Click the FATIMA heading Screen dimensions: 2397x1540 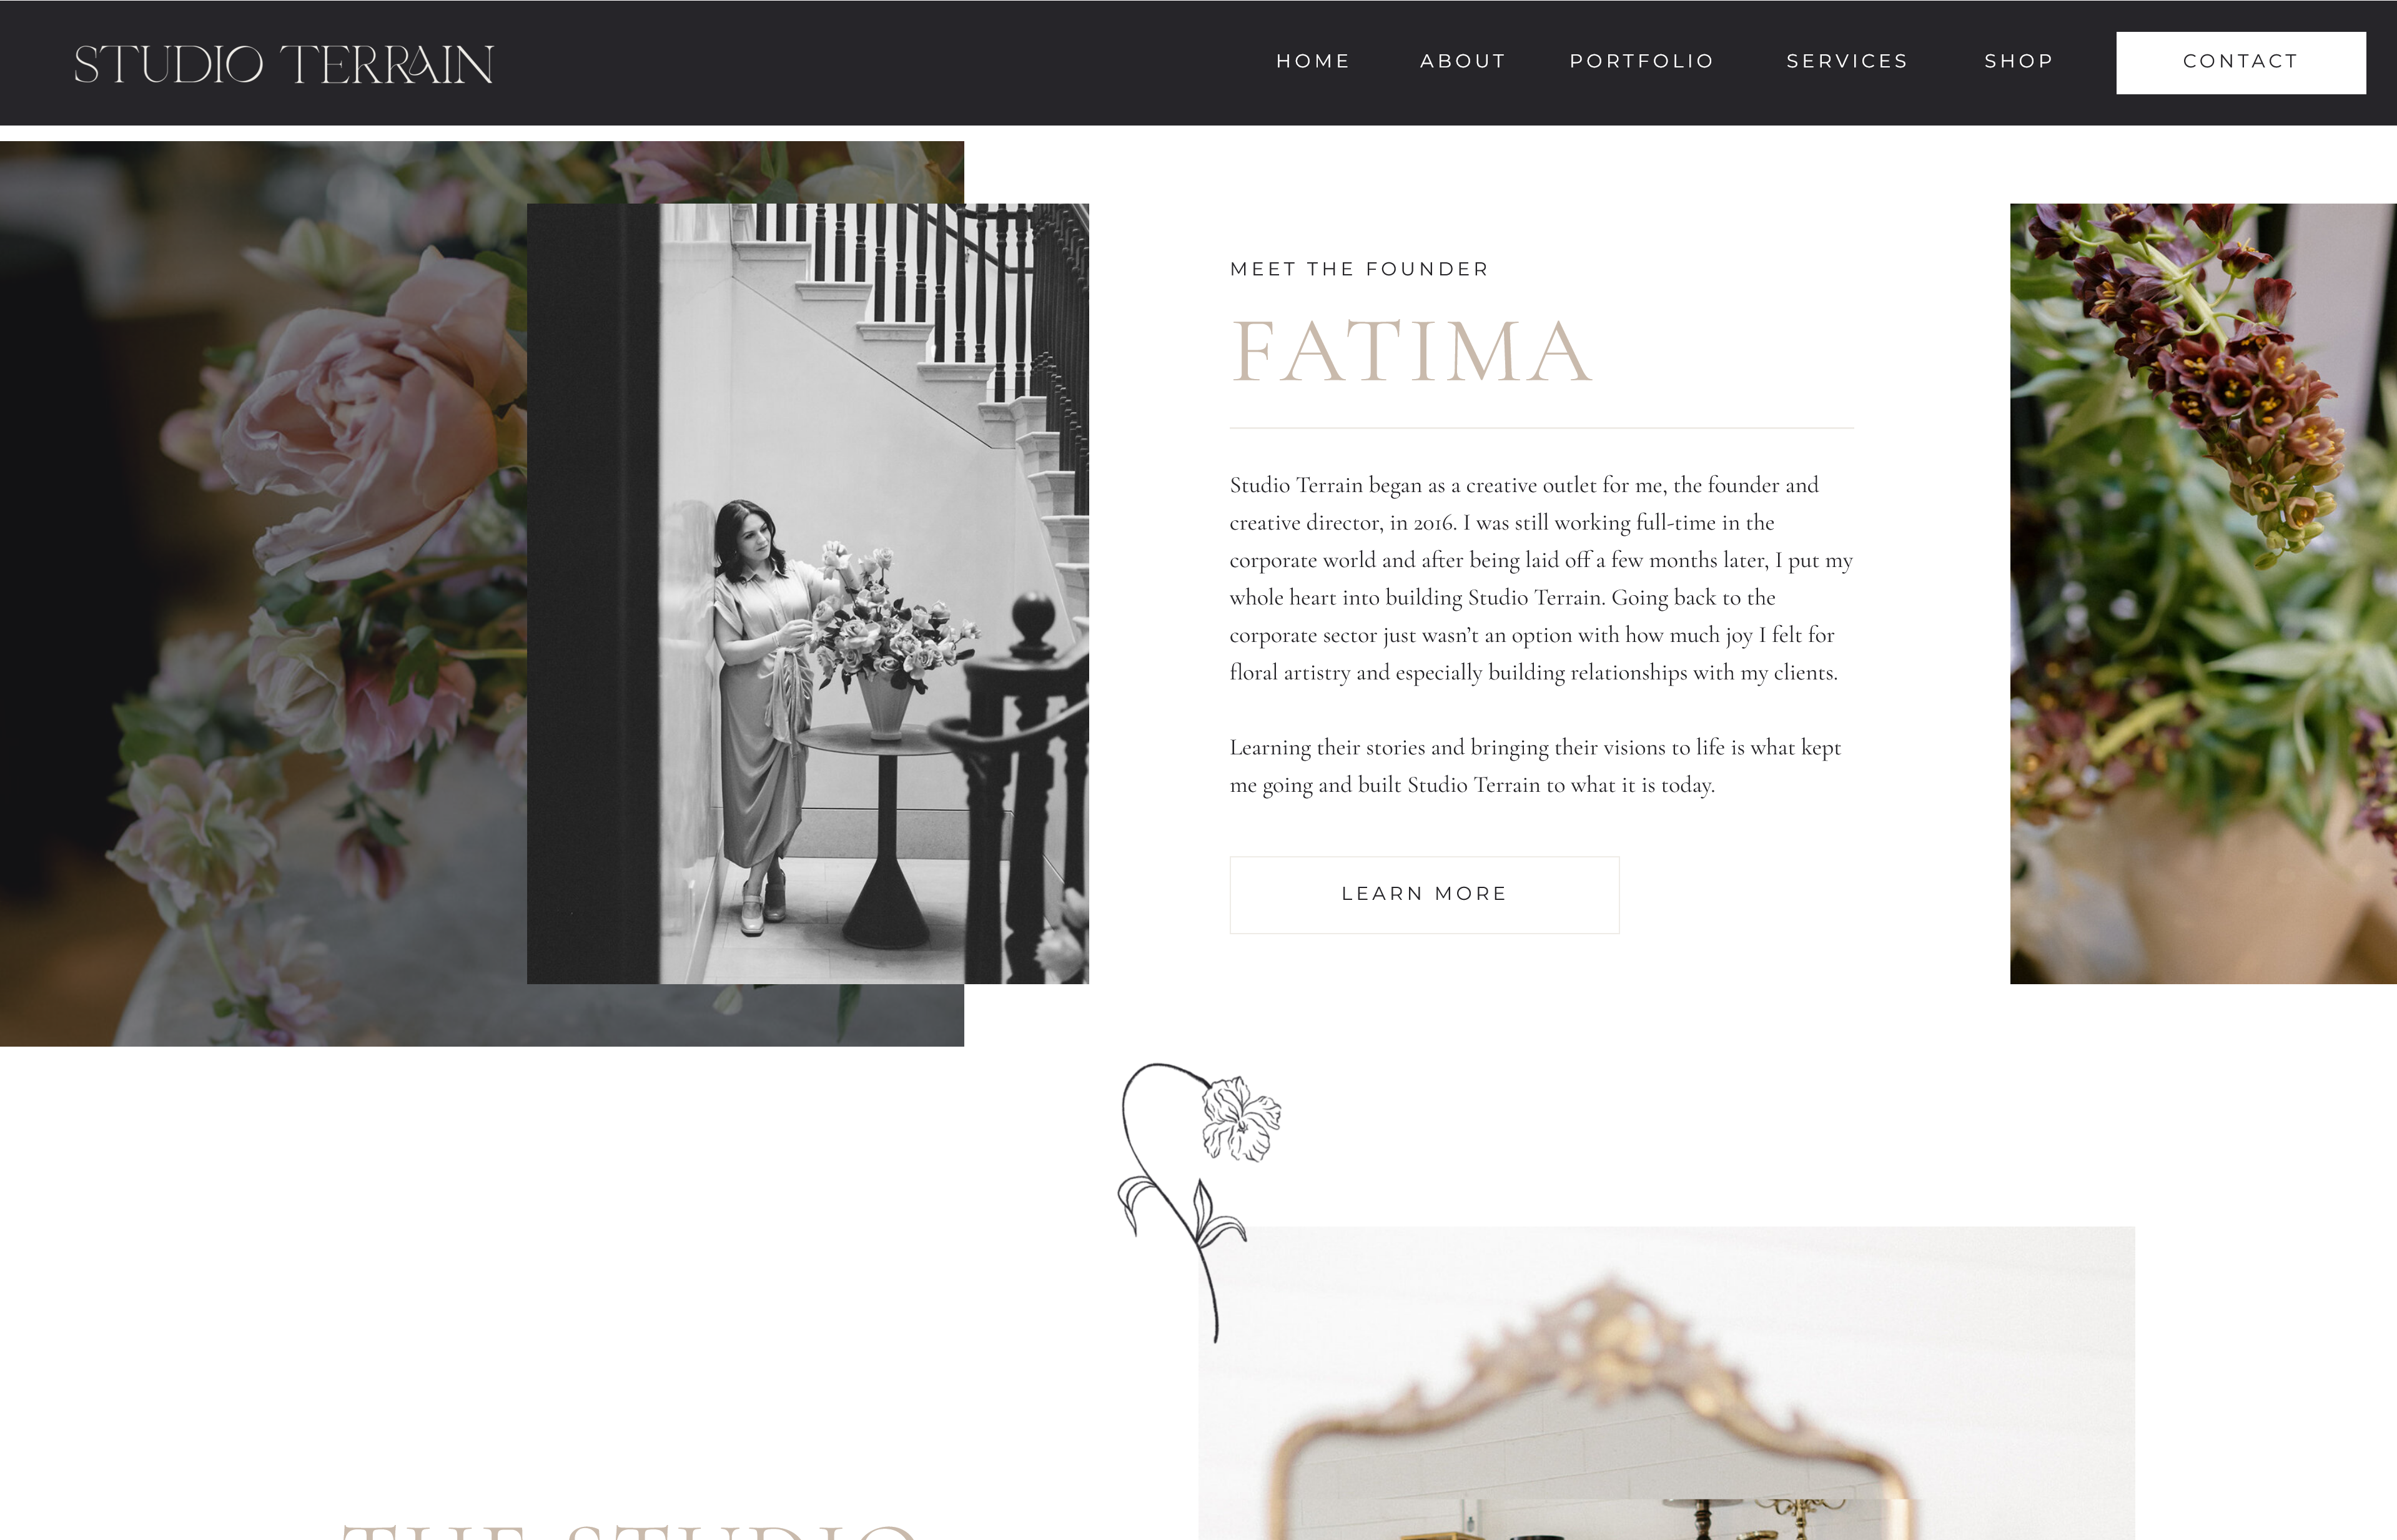coord(1411,352)
